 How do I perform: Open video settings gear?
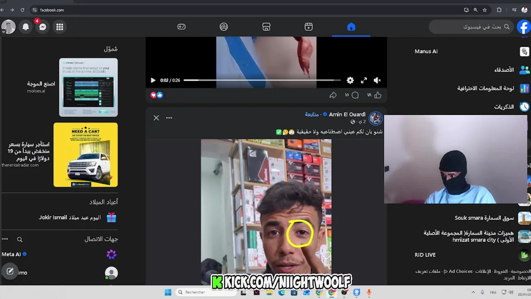(350, 80)
